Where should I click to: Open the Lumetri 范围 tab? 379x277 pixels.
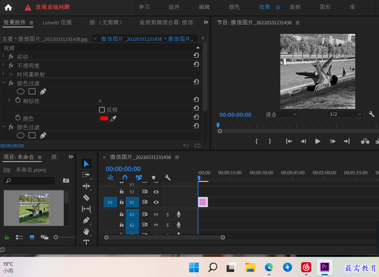[x=57, y=23]
